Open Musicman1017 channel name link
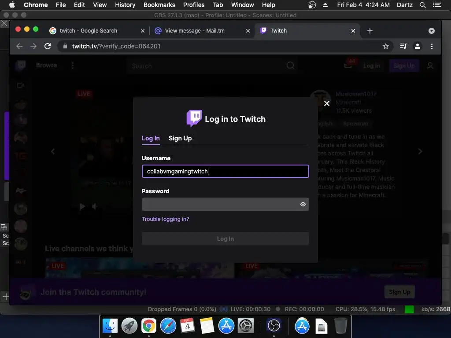The image size is (451, 338). click(356, 94)
